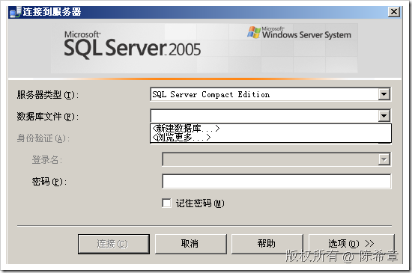The height and width of the screenshot is (273, 412).
Task: Click the 取消 cancel button
Action: tap(190, 244)
